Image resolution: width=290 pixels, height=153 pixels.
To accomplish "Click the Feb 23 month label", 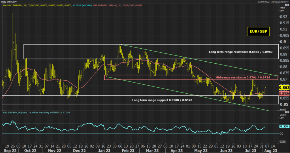I will coord(128,151).
